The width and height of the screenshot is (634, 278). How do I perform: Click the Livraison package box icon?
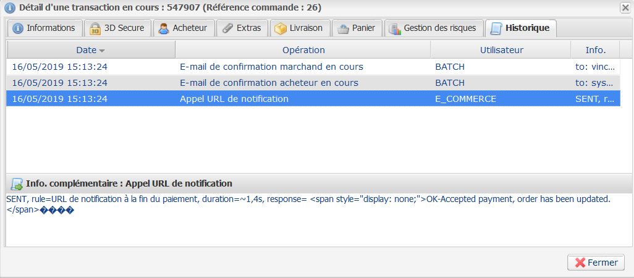(281, 28)
